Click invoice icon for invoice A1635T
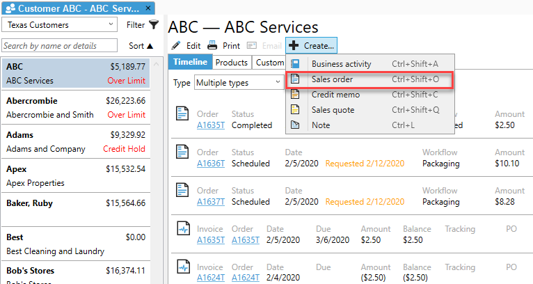533x284 pixels. (x=184, y=228)
